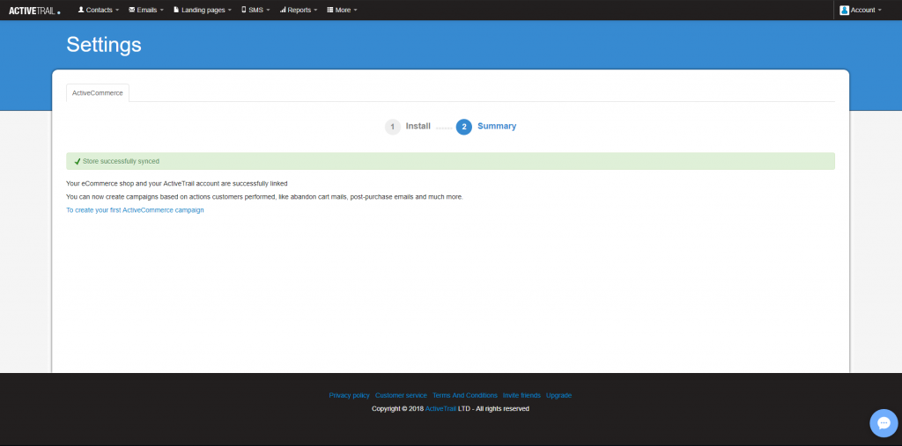Open the Landing pages menu
This screenshot has width=902, height=446.
203,10
